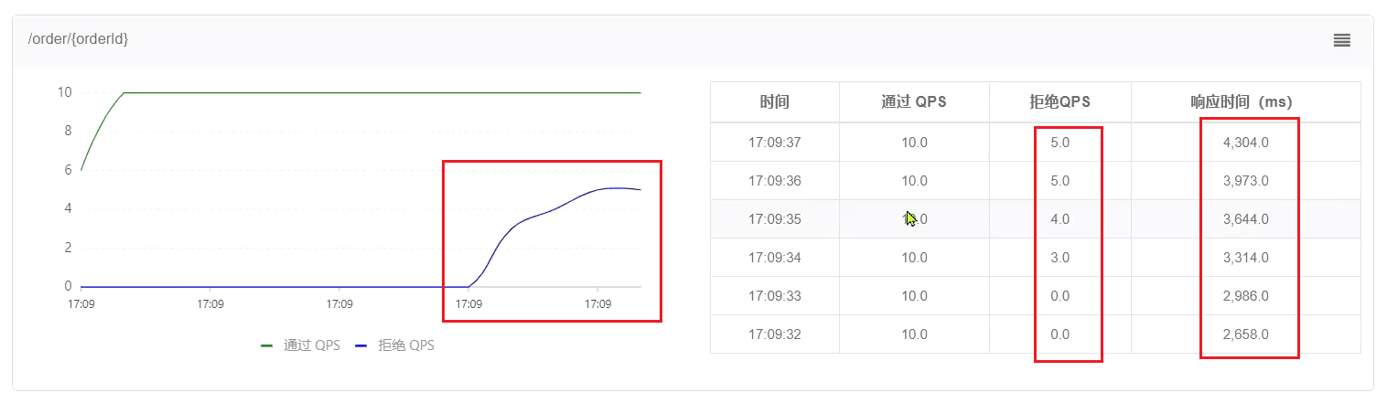
Task: Click the 通过 QPS column header
Action: (914, 102)
